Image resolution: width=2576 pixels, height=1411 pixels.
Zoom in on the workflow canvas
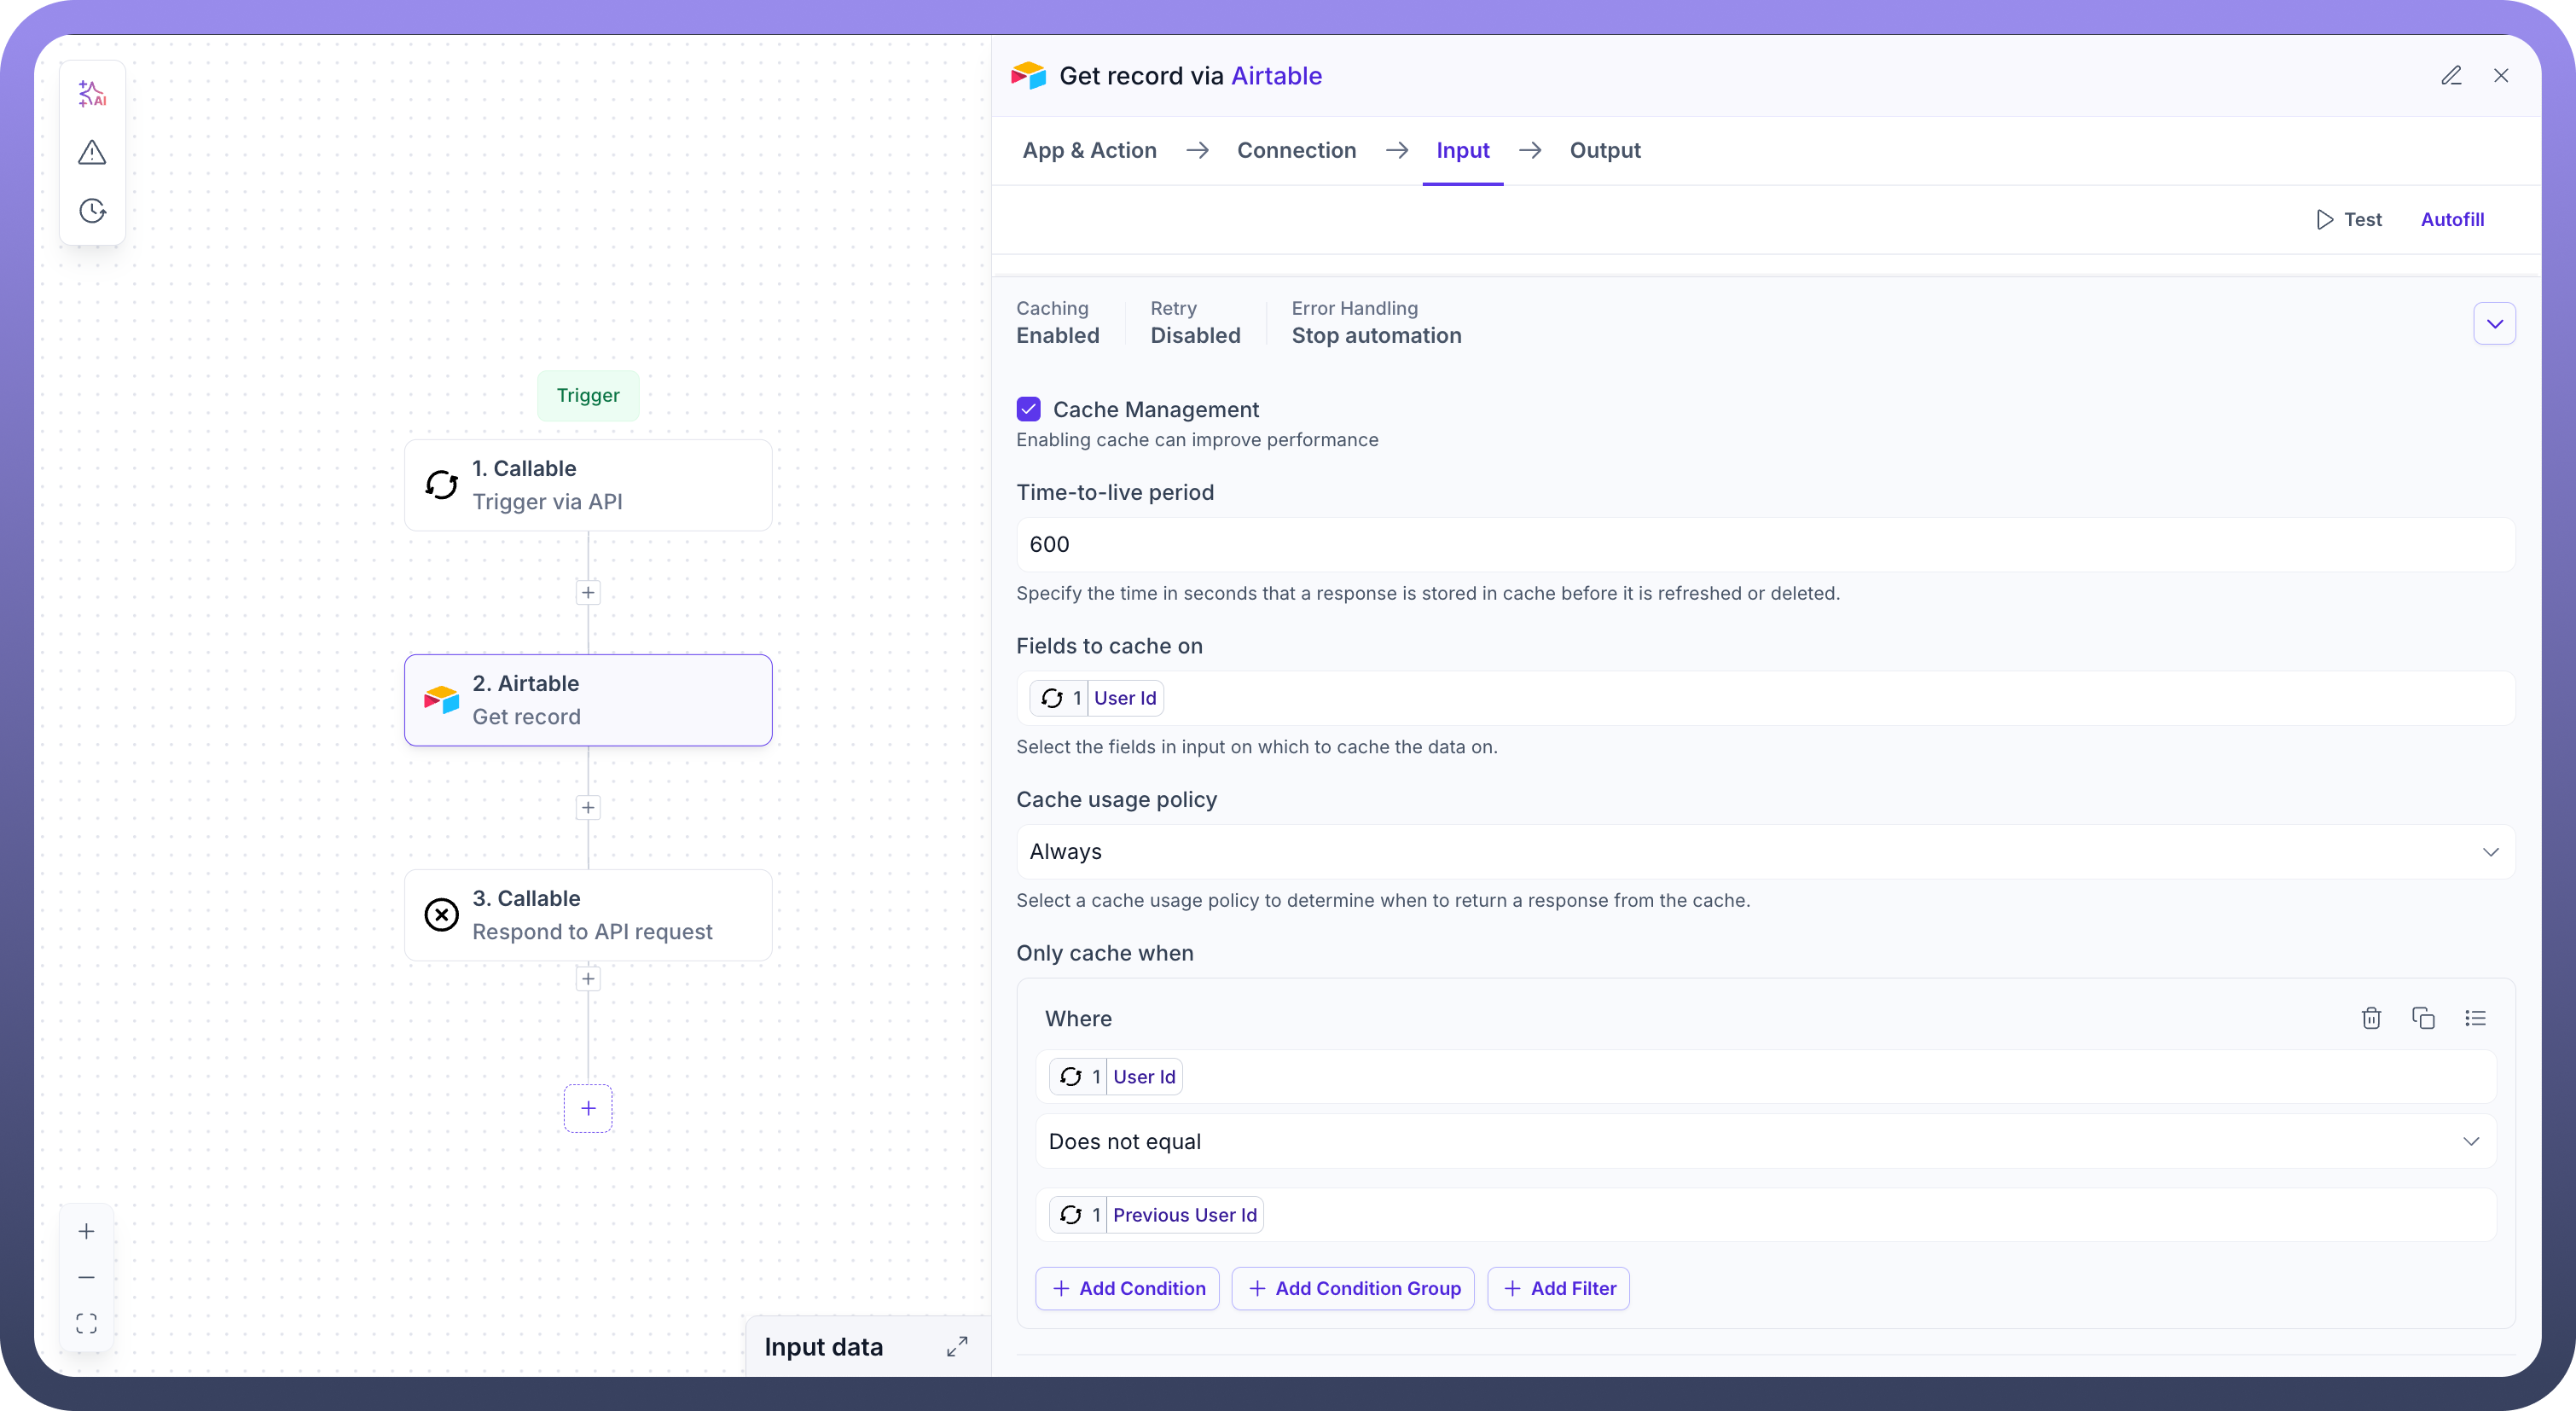87,1232
